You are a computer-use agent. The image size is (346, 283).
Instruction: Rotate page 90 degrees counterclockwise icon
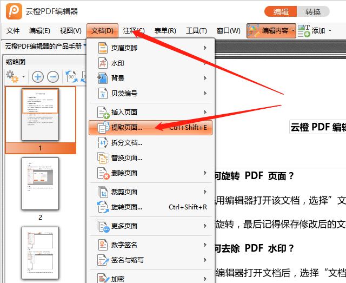click(x=72, y=77)
